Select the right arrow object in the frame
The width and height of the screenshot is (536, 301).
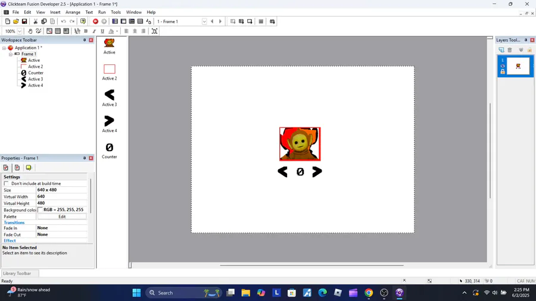point(317,172)
